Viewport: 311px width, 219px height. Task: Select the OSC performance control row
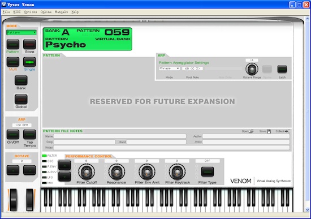[48, 161]
